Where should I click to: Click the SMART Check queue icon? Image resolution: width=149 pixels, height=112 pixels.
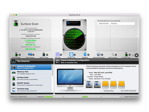tap(44, 54)
